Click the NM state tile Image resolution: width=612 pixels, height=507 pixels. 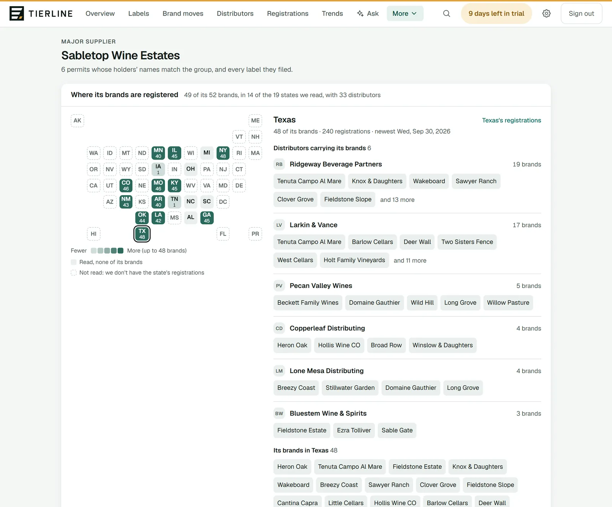click(x=126, y=202)
